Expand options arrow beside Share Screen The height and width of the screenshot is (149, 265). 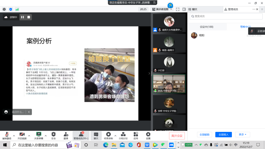coord(45,135)
